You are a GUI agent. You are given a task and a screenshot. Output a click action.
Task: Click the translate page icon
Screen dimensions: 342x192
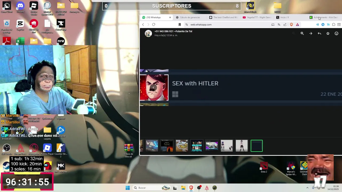click(x=279, y=25)
